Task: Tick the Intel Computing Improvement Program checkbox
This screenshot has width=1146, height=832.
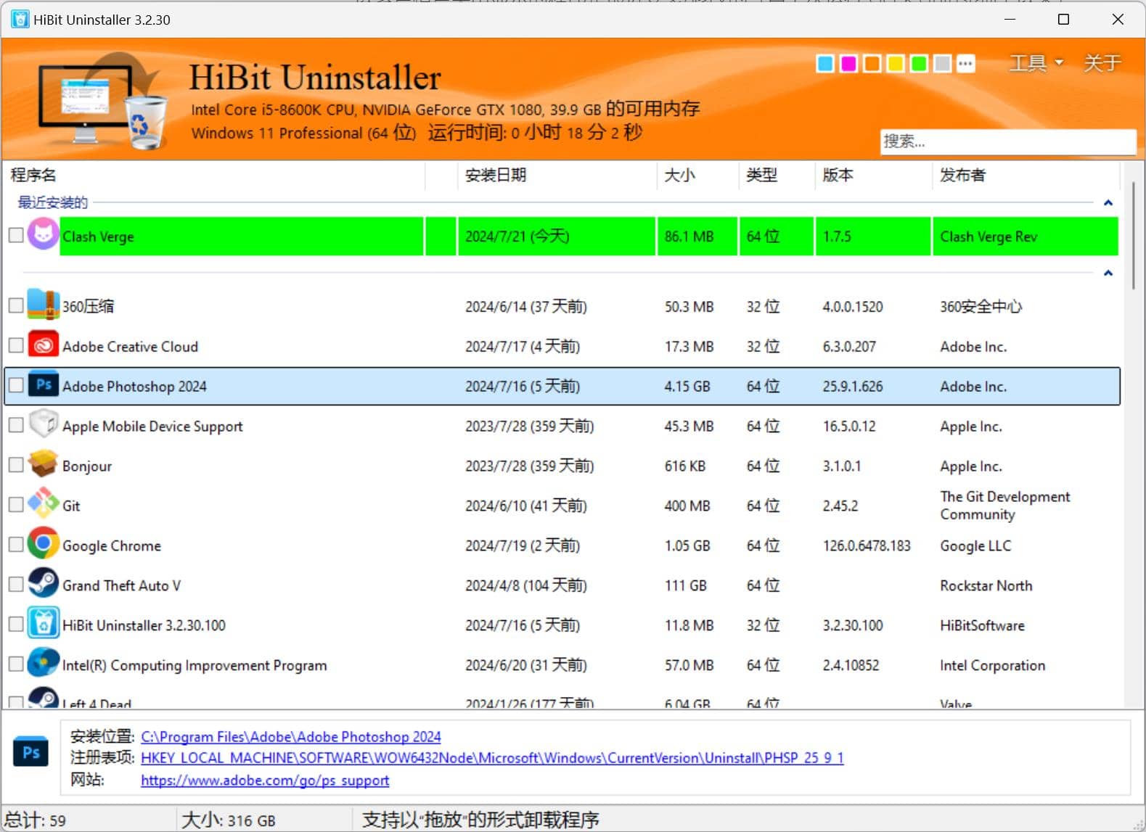Action: pos(16,664)
